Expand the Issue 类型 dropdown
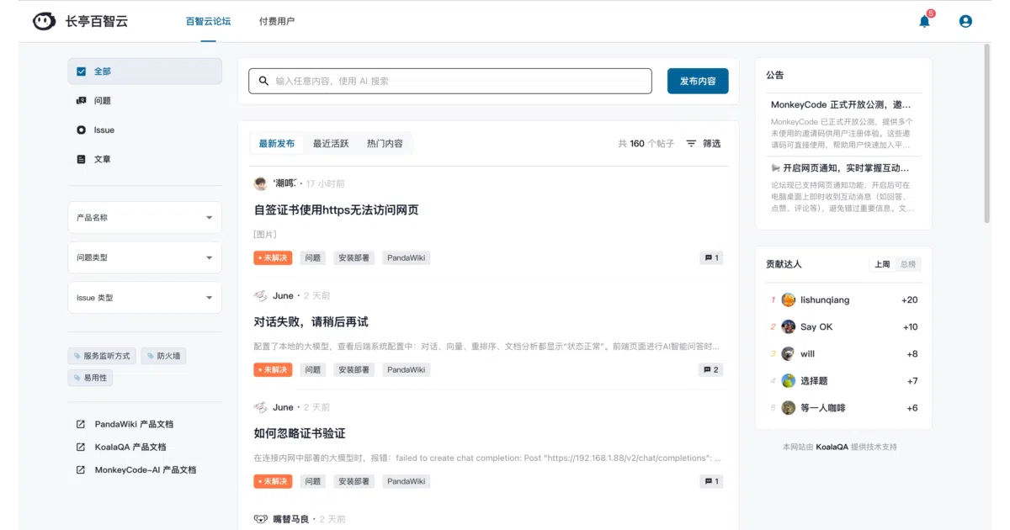Image resolution: width=1010 pixels, height=530 pixels. 145,298
